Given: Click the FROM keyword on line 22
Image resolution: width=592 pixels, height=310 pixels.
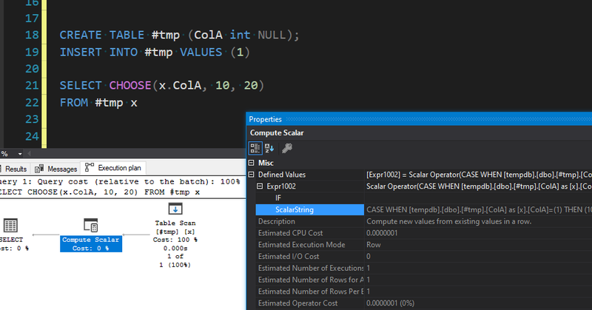Looking at the screenshot, I should (73, 102).
